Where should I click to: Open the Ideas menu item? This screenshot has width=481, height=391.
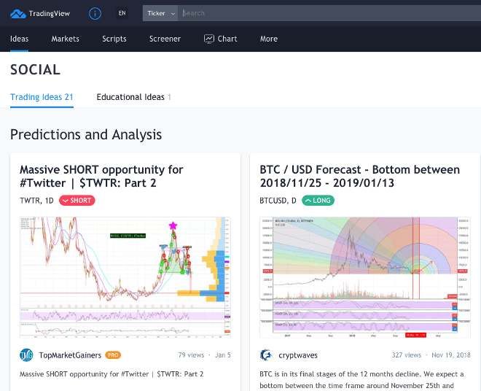pyautogui.click(x=19, y=39)
